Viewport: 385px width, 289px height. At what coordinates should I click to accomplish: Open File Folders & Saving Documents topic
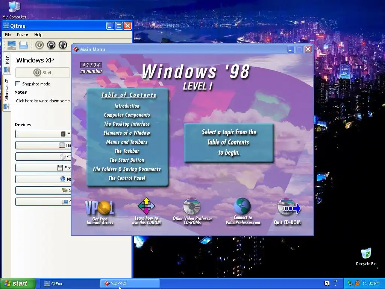point(127,169)
